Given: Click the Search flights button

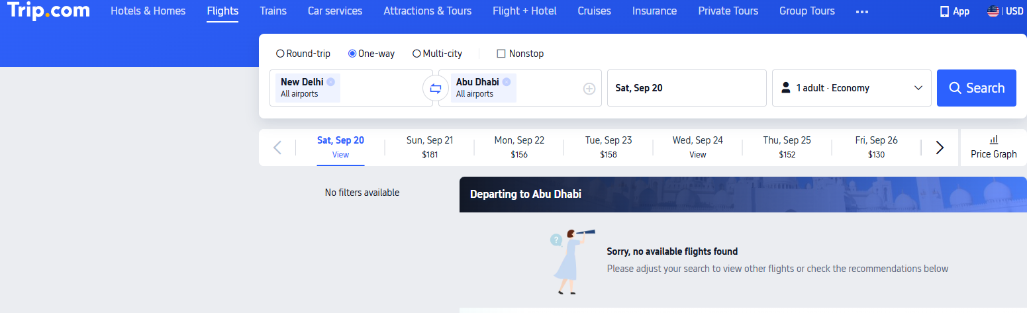Looking at the screenshot, I should click(976, 88).
